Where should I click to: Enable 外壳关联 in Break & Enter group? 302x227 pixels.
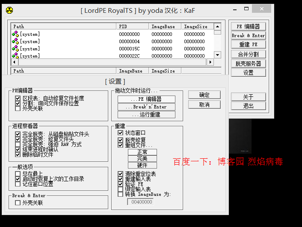18,203
